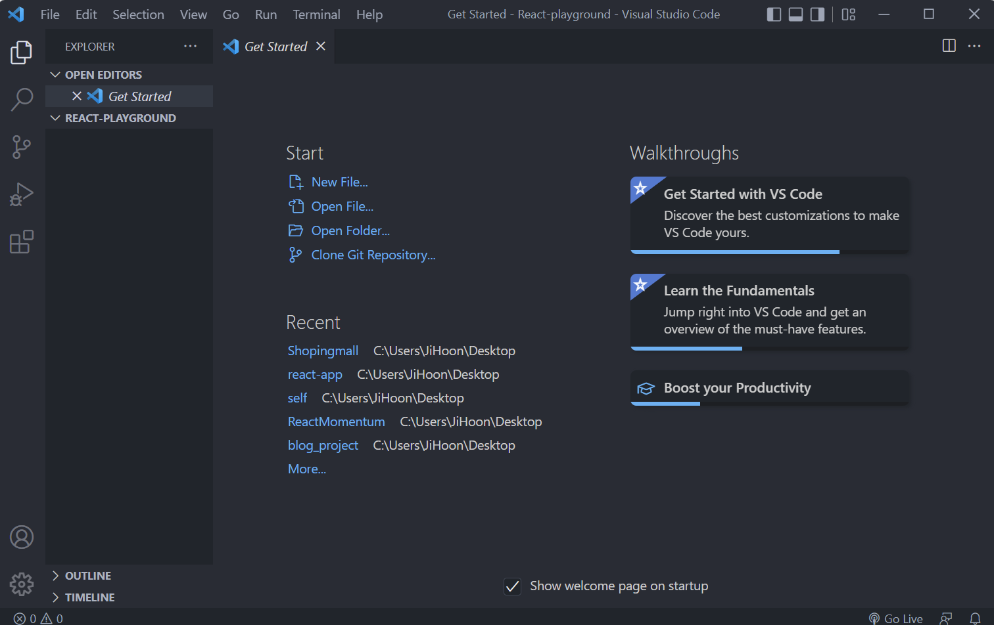This screenshot has width=994, height=625.
Task: Click the VS Code logo in title bar
Action: (x=16, y=14)
